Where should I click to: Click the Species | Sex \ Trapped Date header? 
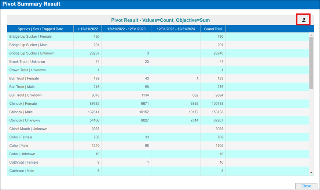(40, 29)
